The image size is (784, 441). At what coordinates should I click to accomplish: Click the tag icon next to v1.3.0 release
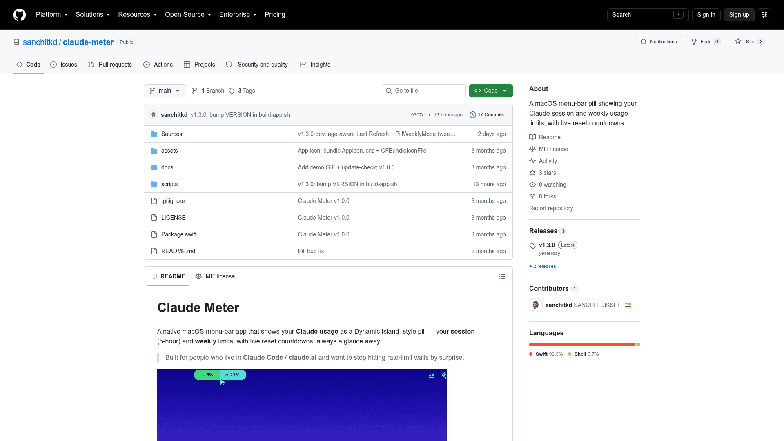pyautogui.click(x=532, y=246)
